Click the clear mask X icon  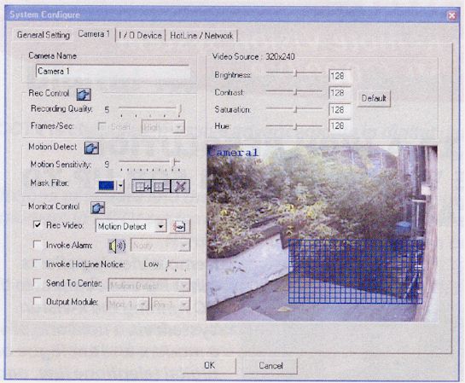180,187
